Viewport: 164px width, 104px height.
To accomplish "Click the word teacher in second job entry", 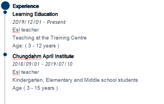I will [x=30, y=72].
